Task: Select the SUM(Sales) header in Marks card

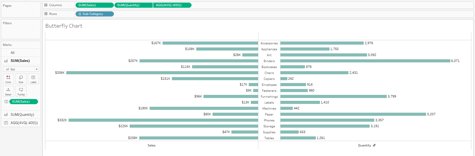Action: point(20,61)
